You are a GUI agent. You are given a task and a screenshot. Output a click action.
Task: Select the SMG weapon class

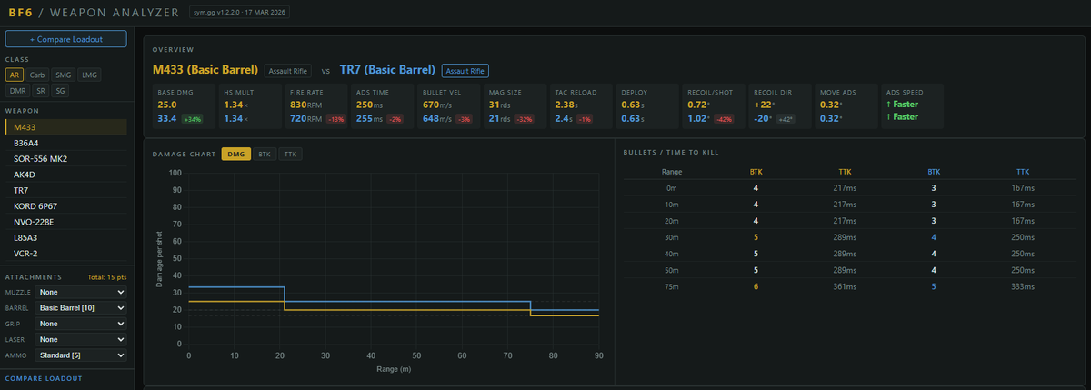[64, 75]
